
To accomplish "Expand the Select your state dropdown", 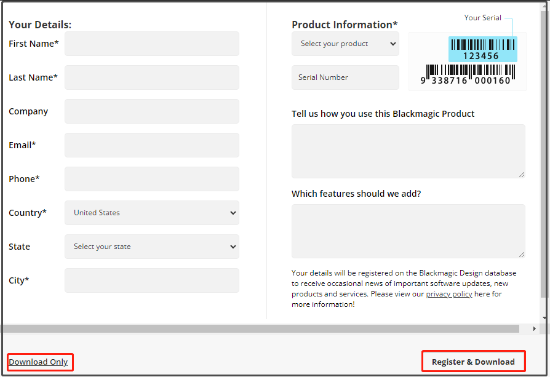I will (151, 247).
